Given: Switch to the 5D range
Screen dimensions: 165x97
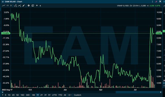Looking at the screenshot, I should (x=18, y=95).
